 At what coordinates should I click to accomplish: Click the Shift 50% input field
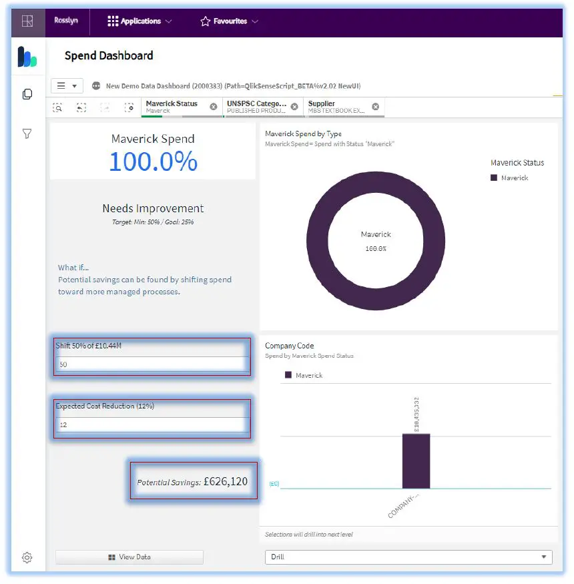point(152,364)
